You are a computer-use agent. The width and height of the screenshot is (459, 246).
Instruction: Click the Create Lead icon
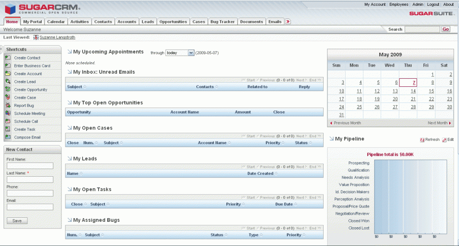pyautogui.click(x=8, y=81)
